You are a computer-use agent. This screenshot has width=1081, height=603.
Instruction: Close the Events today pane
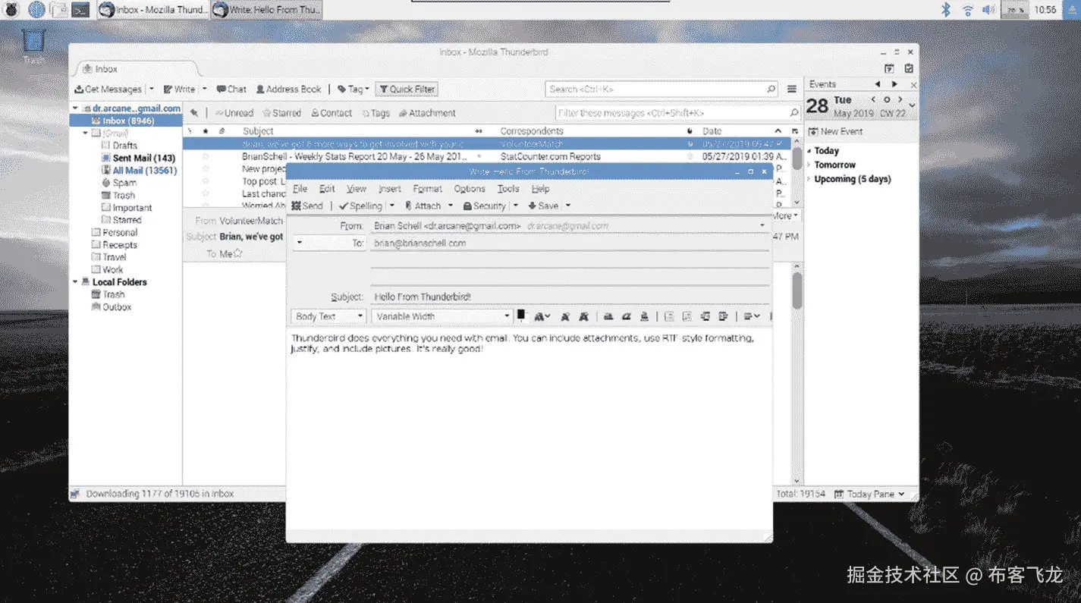point(913,85)
